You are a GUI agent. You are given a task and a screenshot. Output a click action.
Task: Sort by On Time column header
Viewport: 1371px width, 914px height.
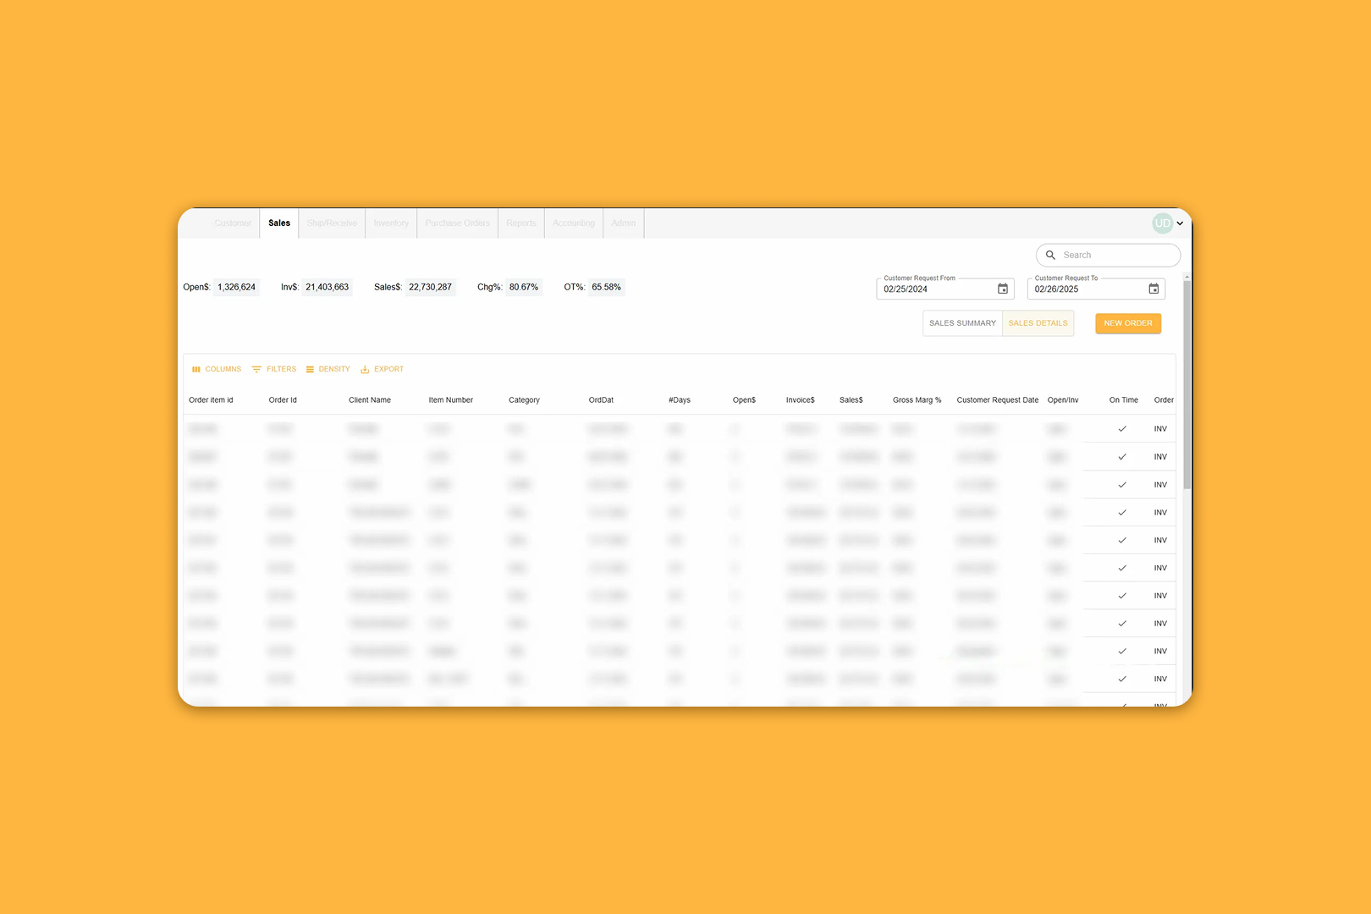click(1124, 400)
